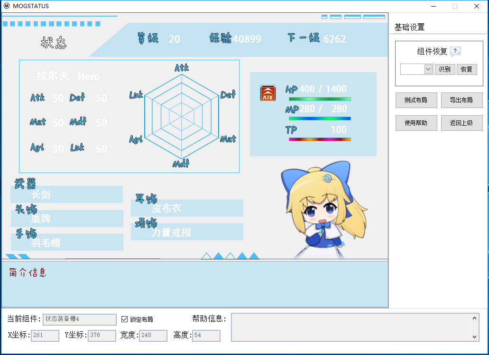Open 使用帮助 help
The height and width of the screenshot is (355, 489).
[416, 123]
